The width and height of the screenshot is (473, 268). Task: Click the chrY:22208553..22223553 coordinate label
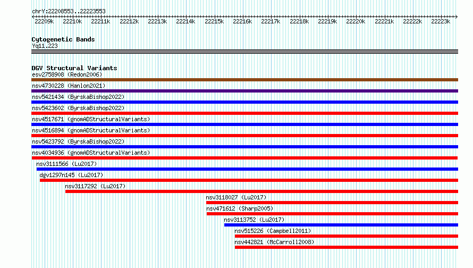[x=69, y=11]
